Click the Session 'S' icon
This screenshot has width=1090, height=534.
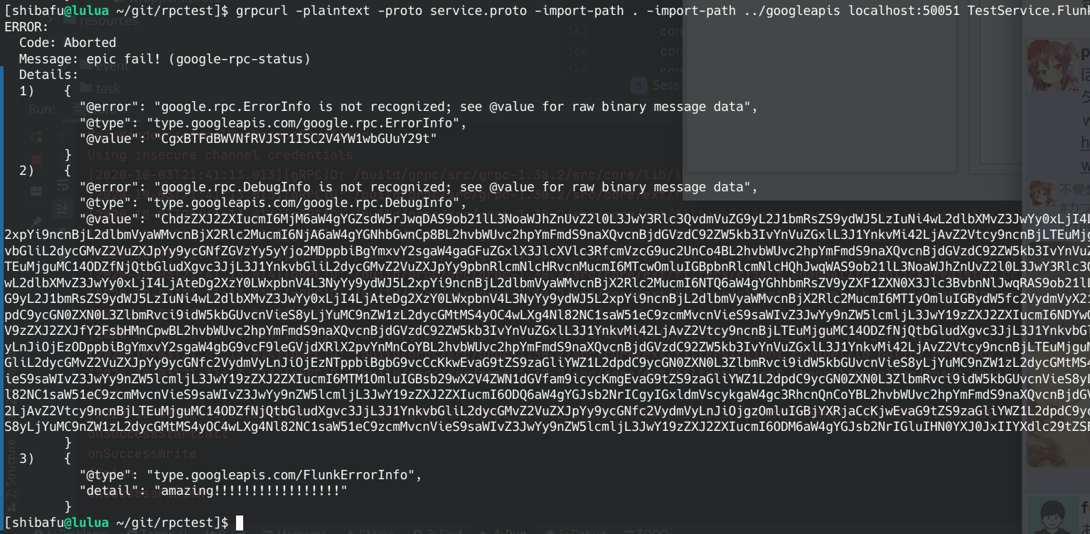tap(639, 85)
